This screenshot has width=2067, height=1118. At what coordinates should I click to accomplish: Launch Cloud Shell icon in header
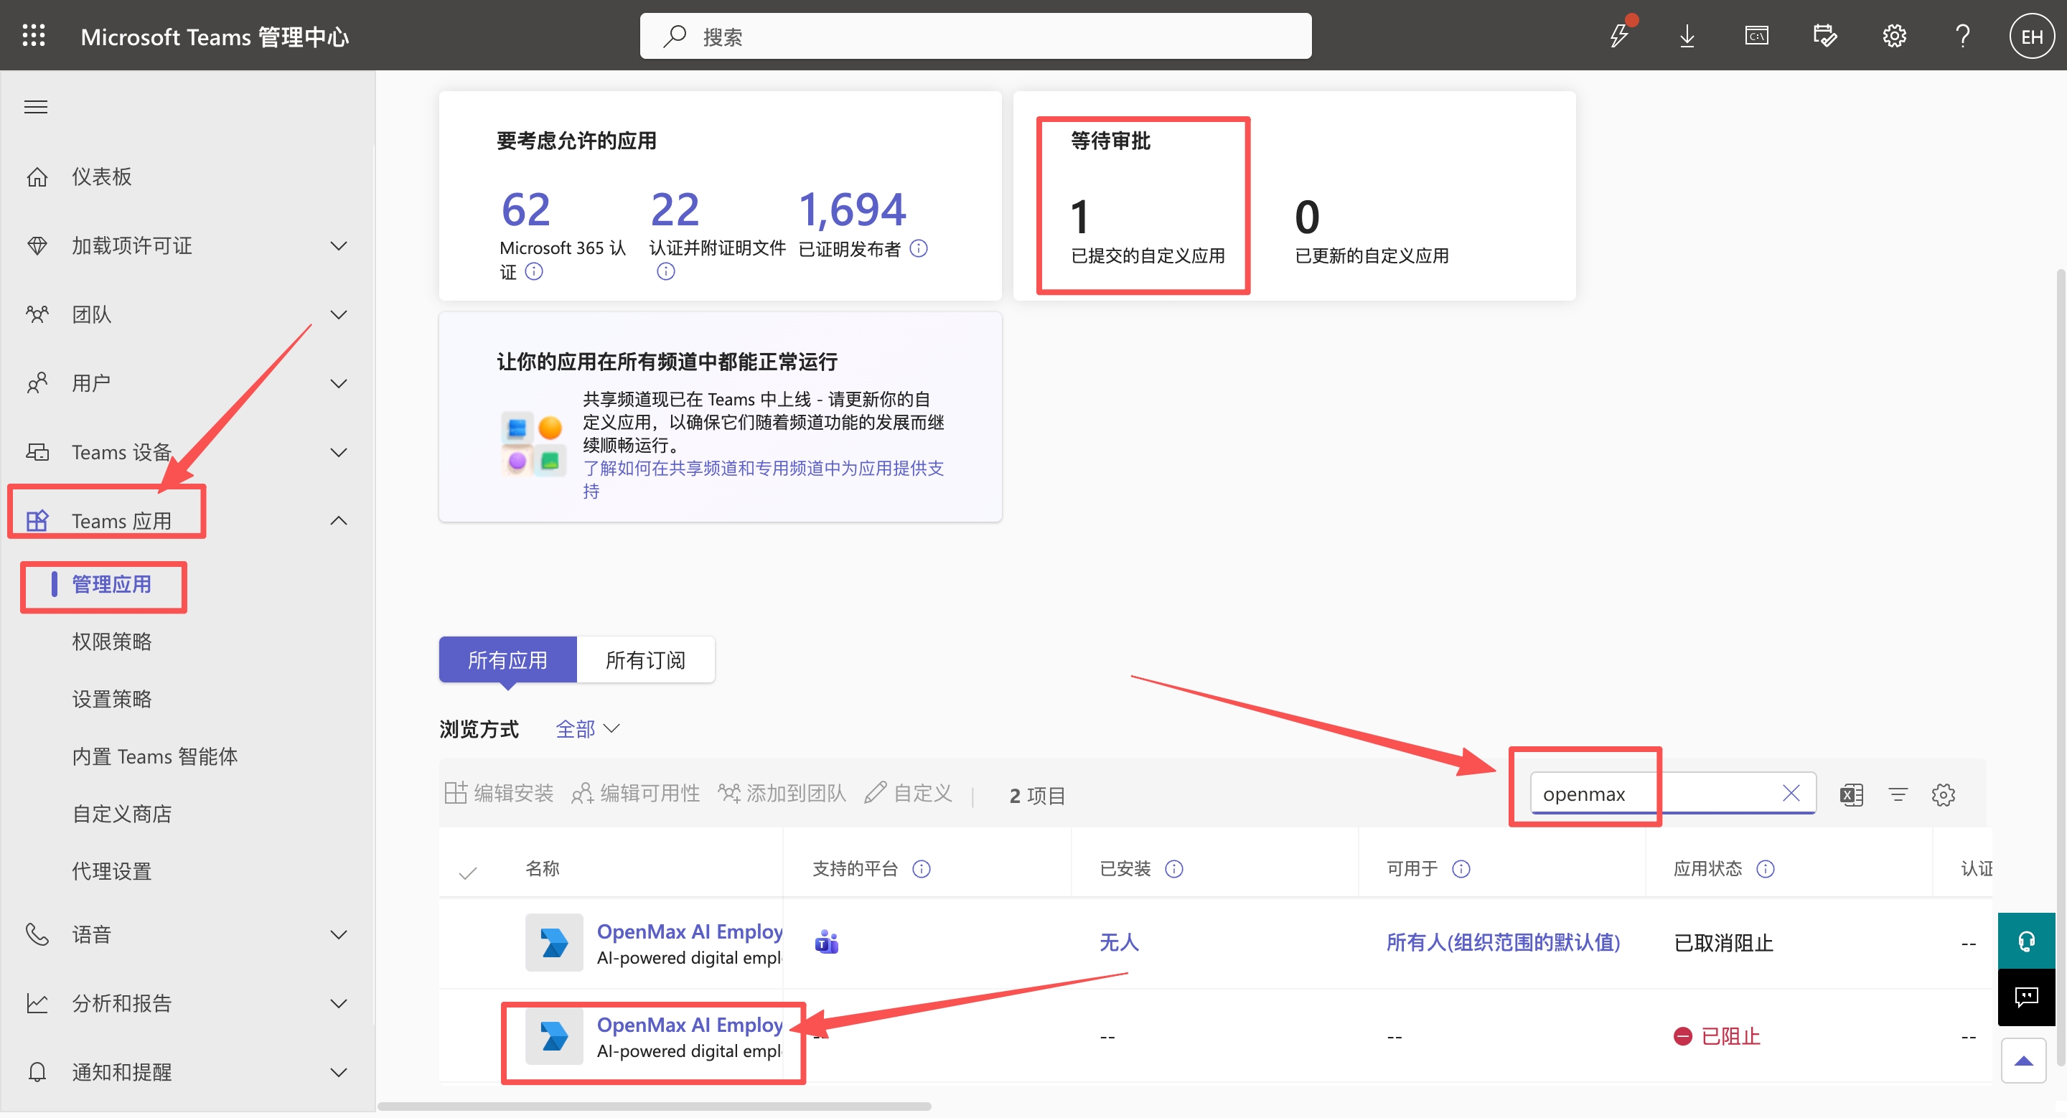1756,35
